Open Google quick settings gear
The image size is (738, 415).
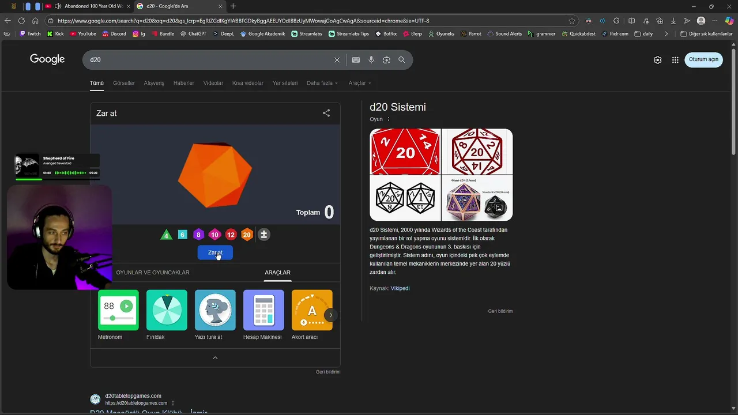[x=657, y=60]
